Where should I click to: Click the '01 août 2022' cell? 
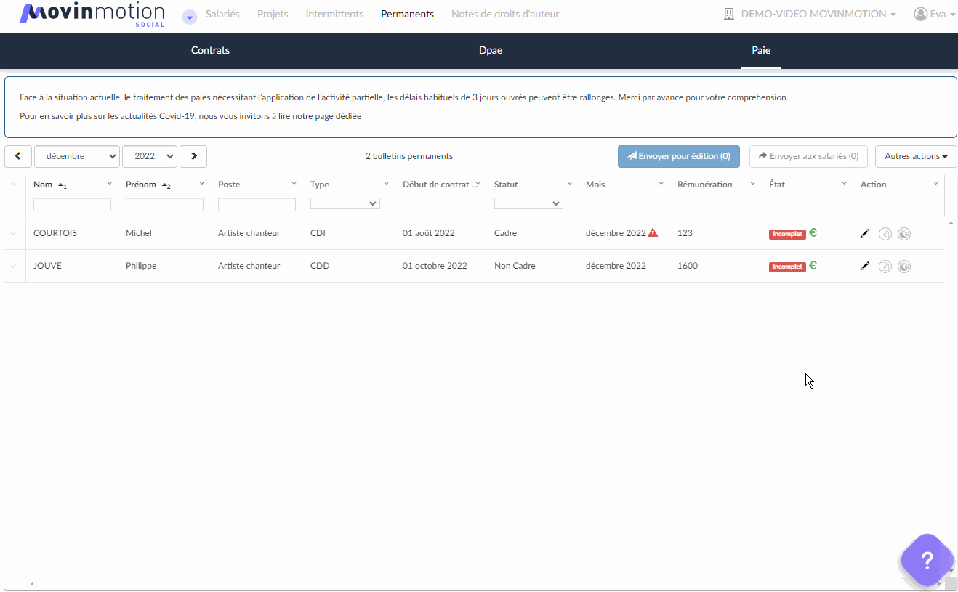pyautogui.click(x=429, y=233)
